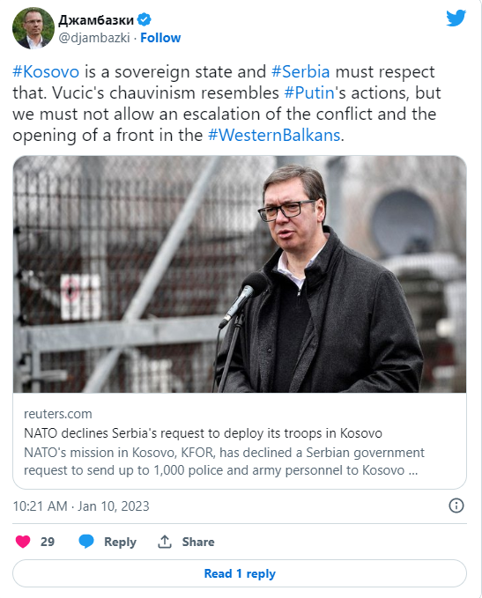Open the tweet info circle icon
Viewport: 482px width, 598px height.
point(456,506)
